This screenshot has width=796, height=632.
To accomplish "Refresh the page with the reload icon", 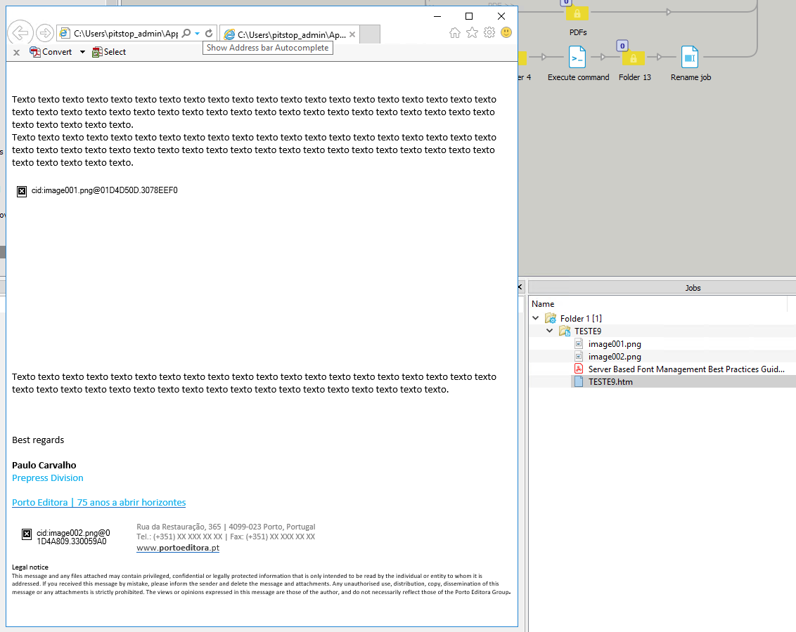I will pyautogui.click(x=209, y=33).
